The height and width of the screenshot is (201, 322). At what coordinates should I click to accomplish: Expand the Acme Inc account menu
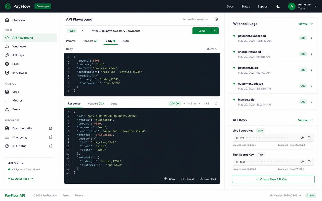point(315,7)
